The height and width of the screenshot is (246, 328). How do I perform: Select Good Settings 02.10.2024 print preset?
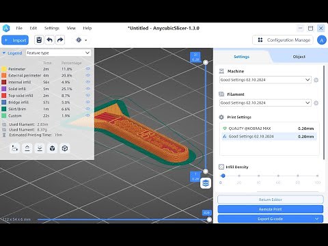tap(269, 137)
